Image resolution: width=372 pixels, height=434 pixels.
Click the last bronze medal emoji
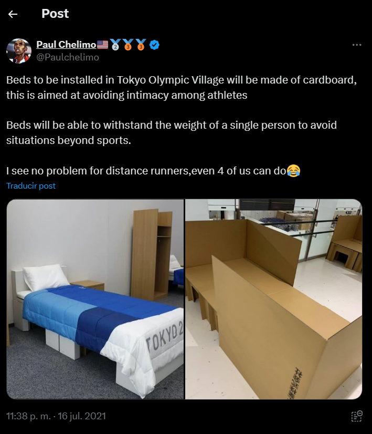point(141,45)
